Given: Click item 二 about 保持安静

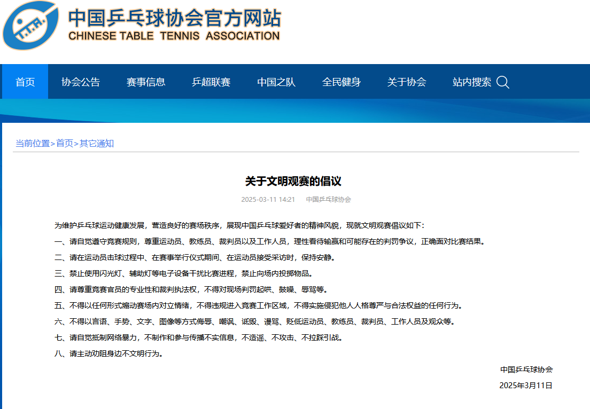Looking at the screenshot, I should click(x=196, y=257).
